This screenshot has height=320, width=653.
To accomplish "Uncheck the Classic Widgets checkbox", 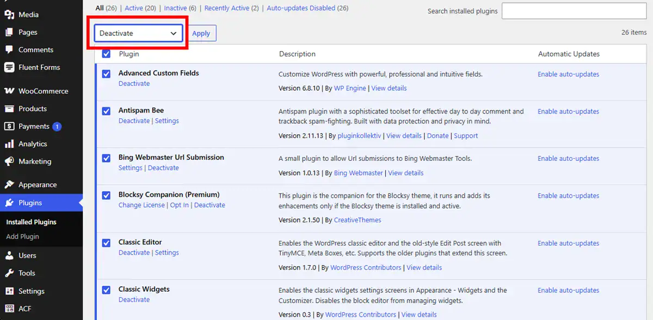I will (x=106, y=290).
